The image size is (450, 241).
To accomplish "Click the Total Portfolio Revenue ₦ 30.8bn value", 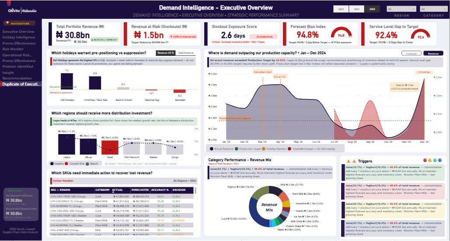I will [73, 35].
